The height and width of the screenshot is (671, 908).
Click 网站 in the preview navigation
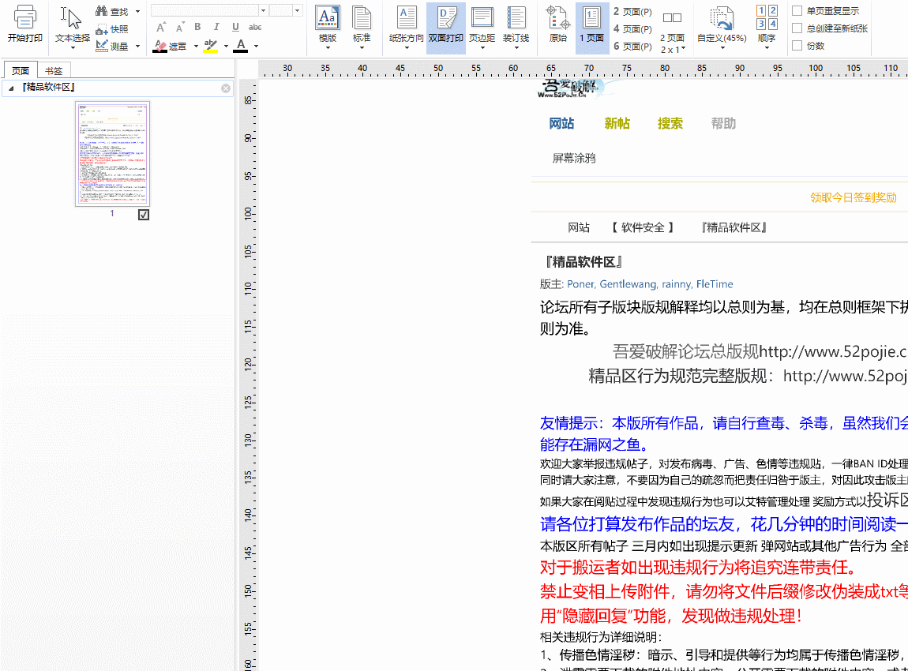(x=561, y=123)
